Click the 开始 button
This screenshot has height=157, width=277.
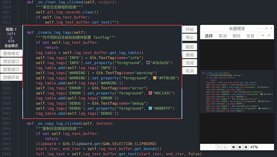[x=189, y=29]
